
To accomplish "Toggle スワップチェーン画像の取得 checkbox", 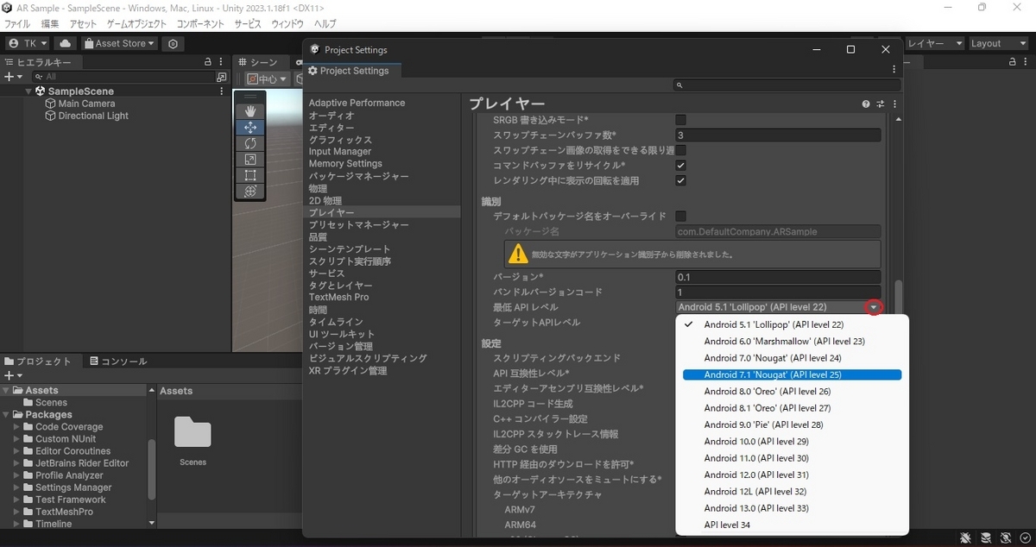I will (x=680, y=150).
